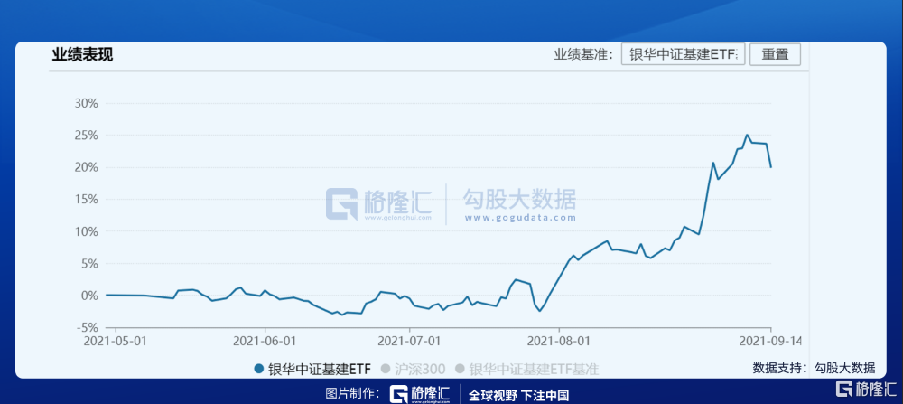The image size is (903, 404).
Task: Click the 业绩表现 section heading
Action: 82,55
